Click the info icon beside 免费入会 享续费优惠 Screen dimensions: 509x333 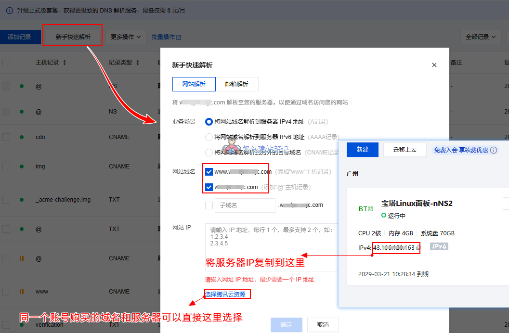493,149
